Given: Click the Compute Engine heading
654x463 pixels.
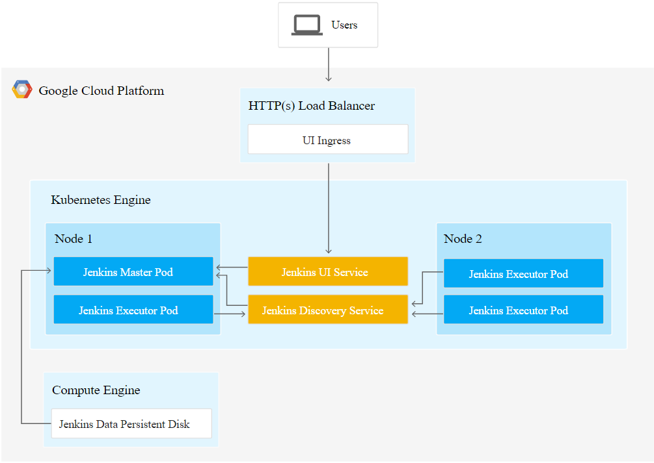Looking at the screenshot, I should (x=96, y=390).
